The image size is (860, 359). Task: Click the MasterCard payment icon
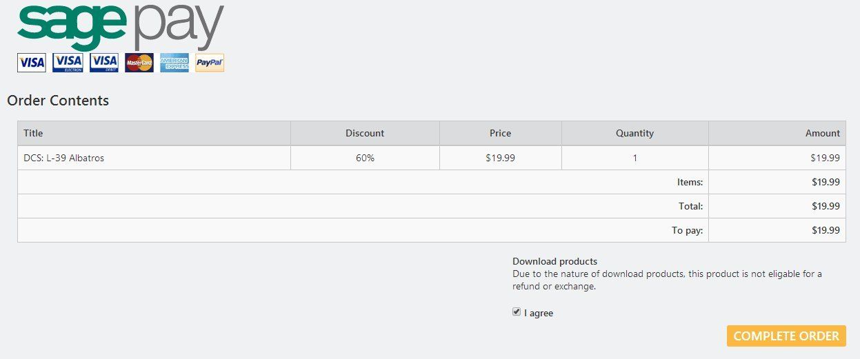tap(139, 63)
